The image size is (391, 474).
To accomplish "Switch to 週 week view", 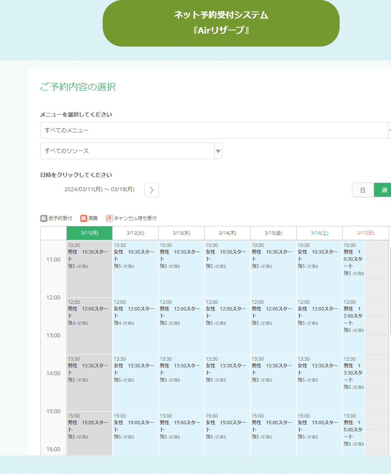I will coord(383,190).
